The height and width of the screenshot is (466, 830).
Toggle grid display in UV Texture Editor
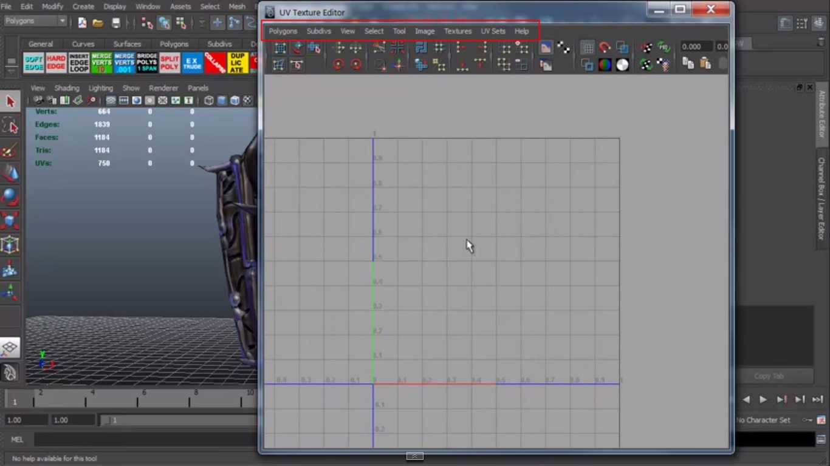587,48
